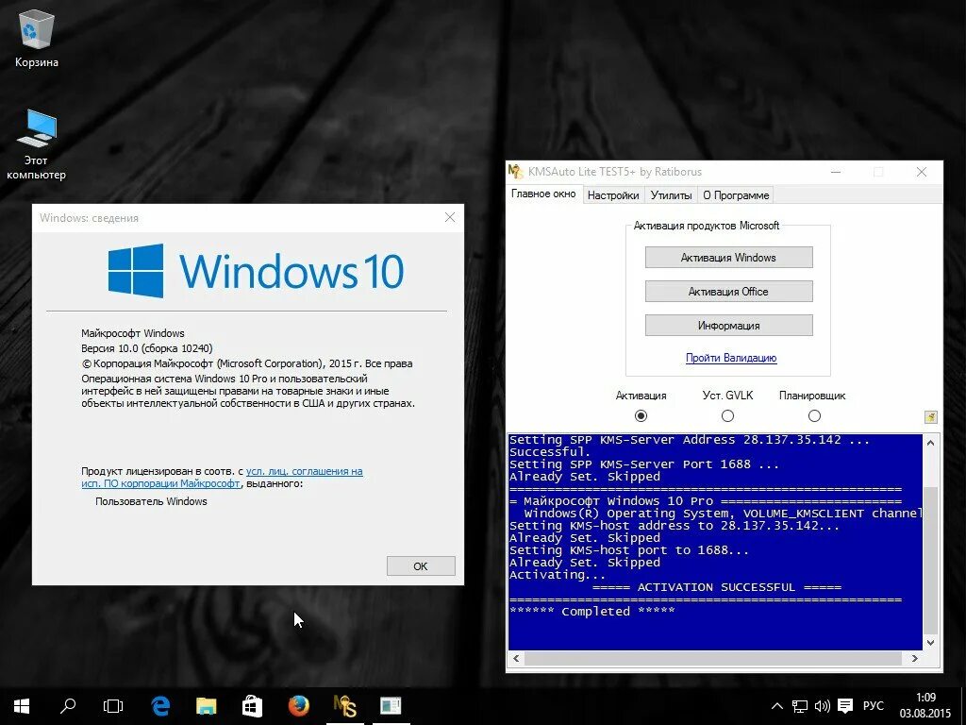
Task: Minimize the KMSAuto Lite window
Action: tap(836, 172)
